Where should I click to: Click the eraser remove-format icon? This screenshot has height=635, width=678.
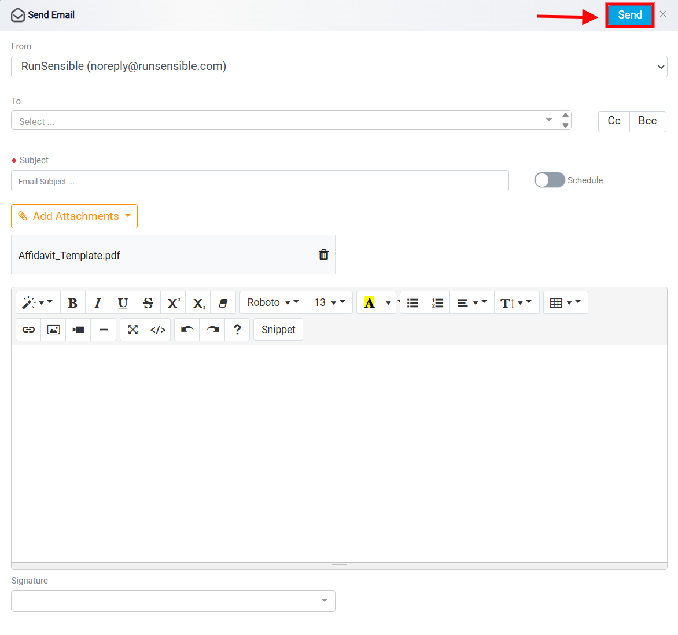tap(223, 302)
